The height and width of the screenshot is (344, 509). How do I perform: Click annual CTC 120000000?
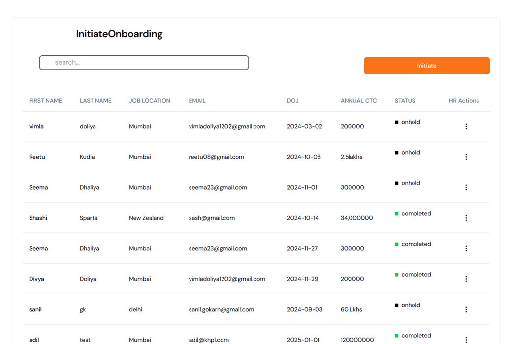pyautogui.click(x=357, y=340)
